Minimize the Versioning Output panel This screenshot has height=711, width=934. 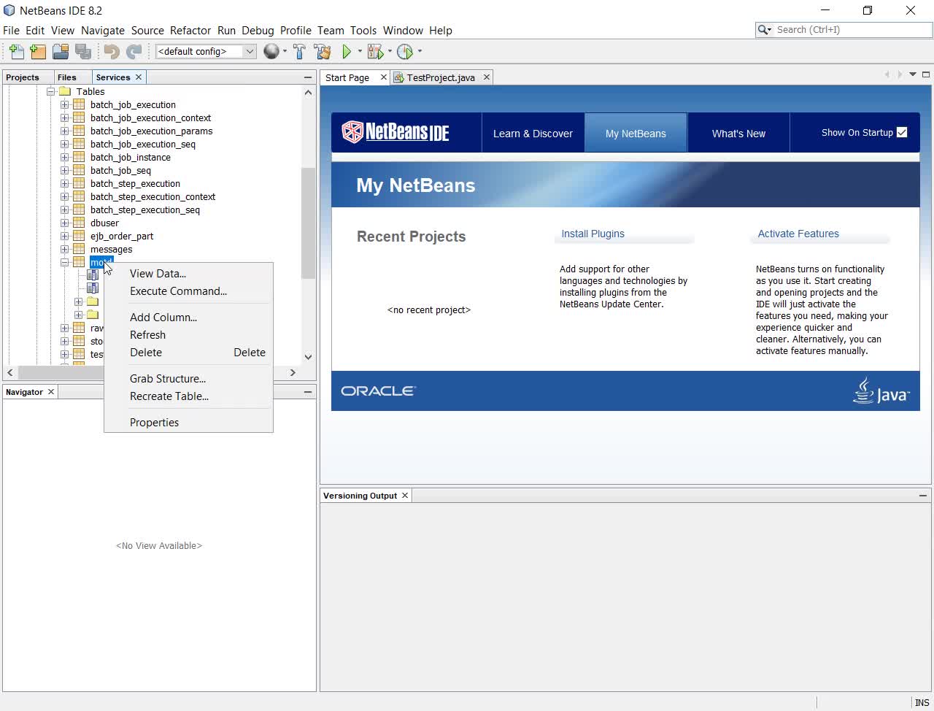pos(923,495)
